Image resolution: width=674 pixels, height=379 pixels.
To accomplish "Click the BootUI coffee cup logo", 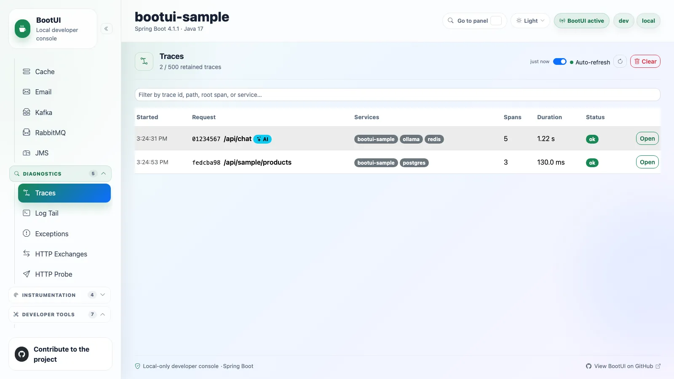I will pos(22,29).
